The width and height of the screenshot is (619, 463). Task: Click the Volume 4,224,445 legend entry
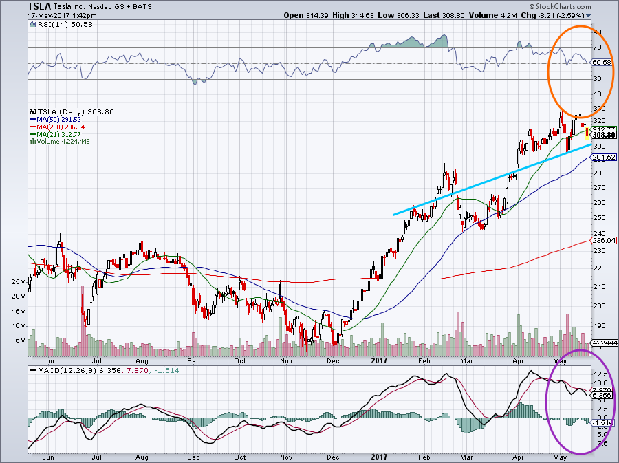click(63, 142)
